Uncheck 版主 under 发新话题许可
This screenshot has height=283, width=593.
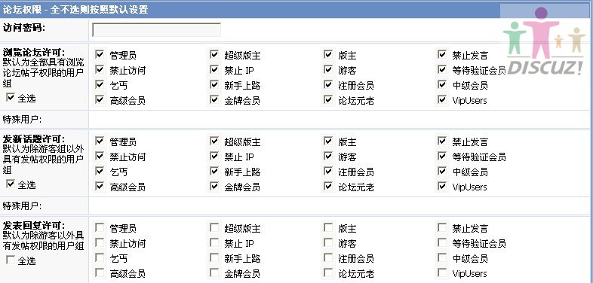tap(328, 141)
